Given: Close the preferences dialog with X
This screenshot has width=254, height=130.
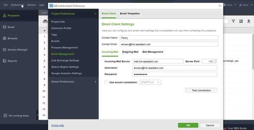Looking at the screenshot, I should pos(220,6).
